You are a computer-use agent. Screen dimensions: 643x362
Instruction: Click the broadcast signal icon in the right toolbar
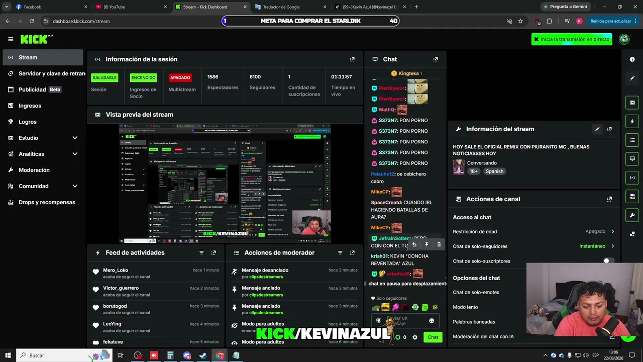(632, 177)
